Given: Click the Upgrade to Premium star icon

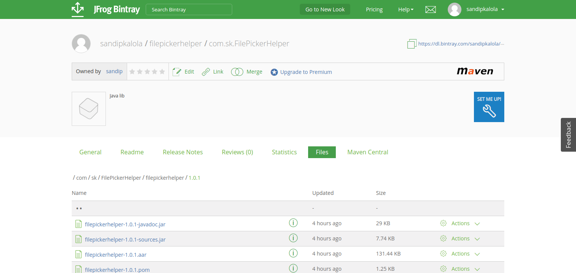Looking at the screenshot, I should [x=274, y=72].
